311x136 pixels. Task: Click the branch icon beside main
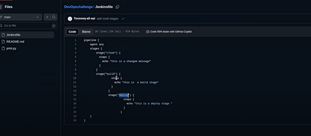point(1,17)
